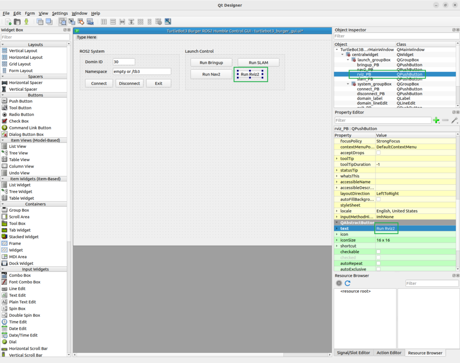Screen dimensions: 460x363
Task: Apply Lay Out Vertically toolbar icon
Action: [113, 22]
